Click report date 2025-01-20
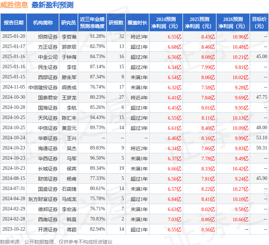The height and width of the screenshot is (245, 269). [x=14, y=36]
